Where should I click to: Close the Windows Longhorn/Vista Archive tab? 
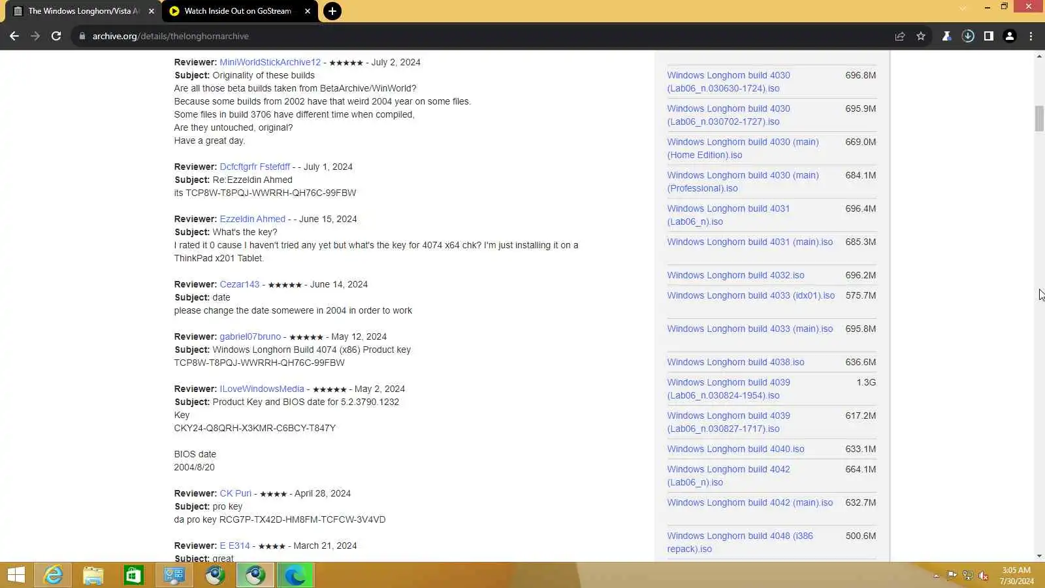pyautogui.click(x=152, y=11)
